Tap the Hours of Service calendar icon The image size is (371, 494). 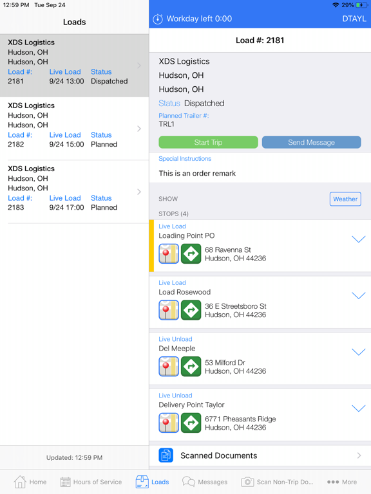[65, 482]
